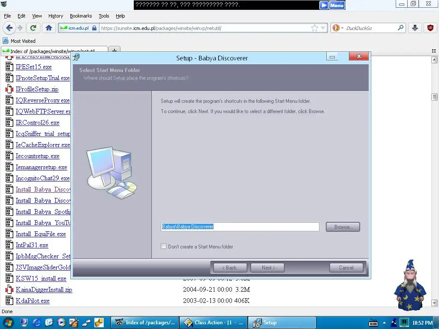Open the search engine dropdown arrow

pos(342,28)
